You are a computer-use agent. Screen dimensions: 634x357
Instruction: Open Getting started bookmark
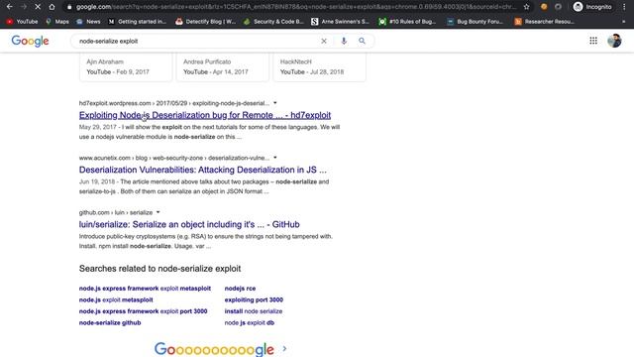(x=138, y=22)
